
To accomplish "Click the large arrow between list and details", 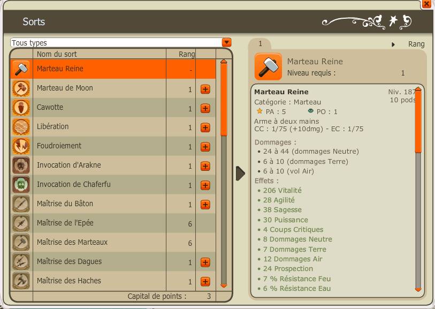I will [x=241, y=174].
